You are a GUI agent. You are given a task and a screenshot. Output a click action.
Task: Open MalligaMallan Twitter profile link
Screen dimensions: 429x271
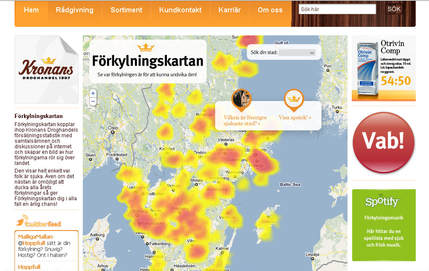pos(35,237)
